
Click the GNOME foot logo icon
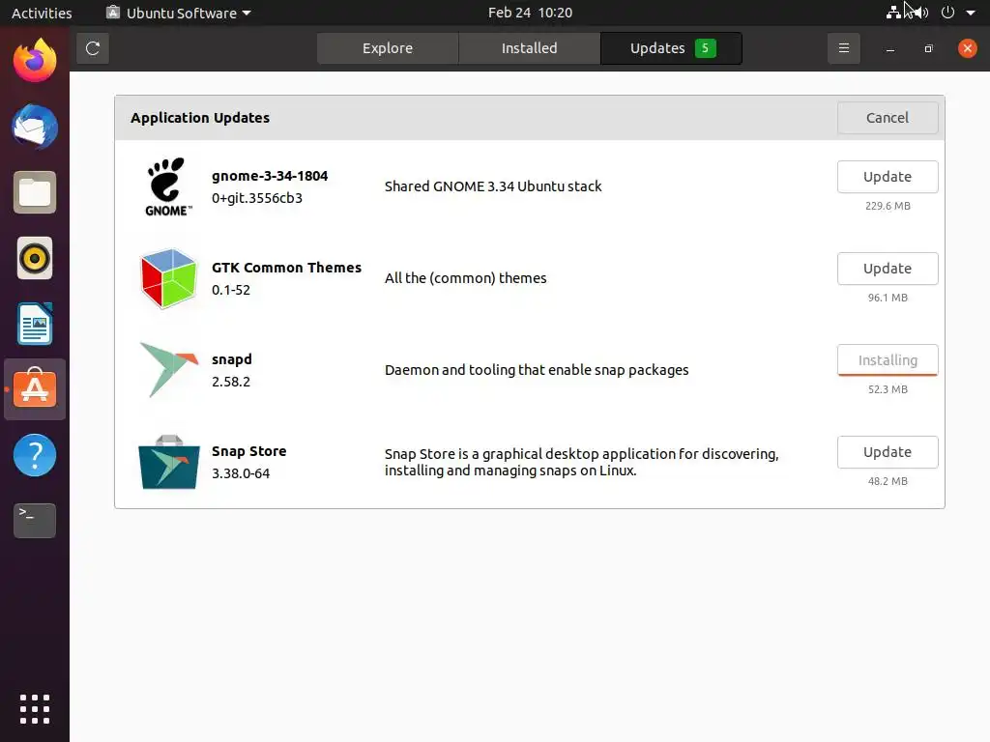click(168, 186)
